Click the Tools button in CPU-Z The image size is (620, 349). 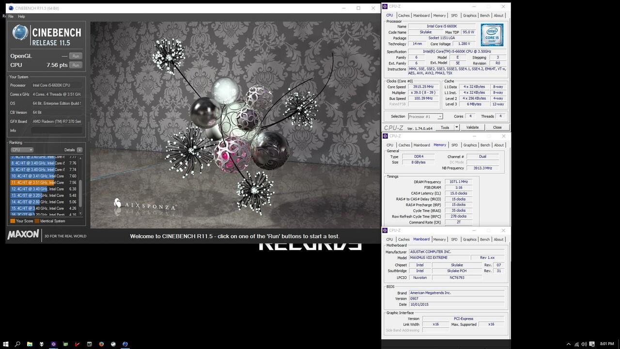pyautogui.click(x=445, y=127)
